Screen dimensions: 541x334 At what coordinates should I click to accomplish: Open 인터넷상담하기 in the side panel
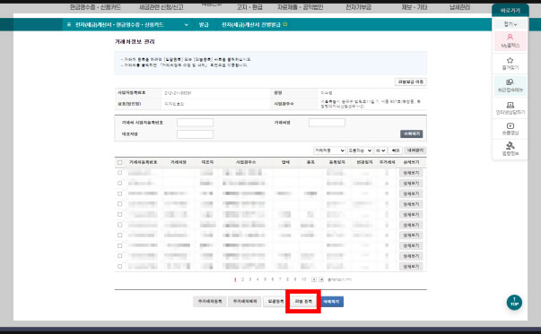[x=510, y=107]
